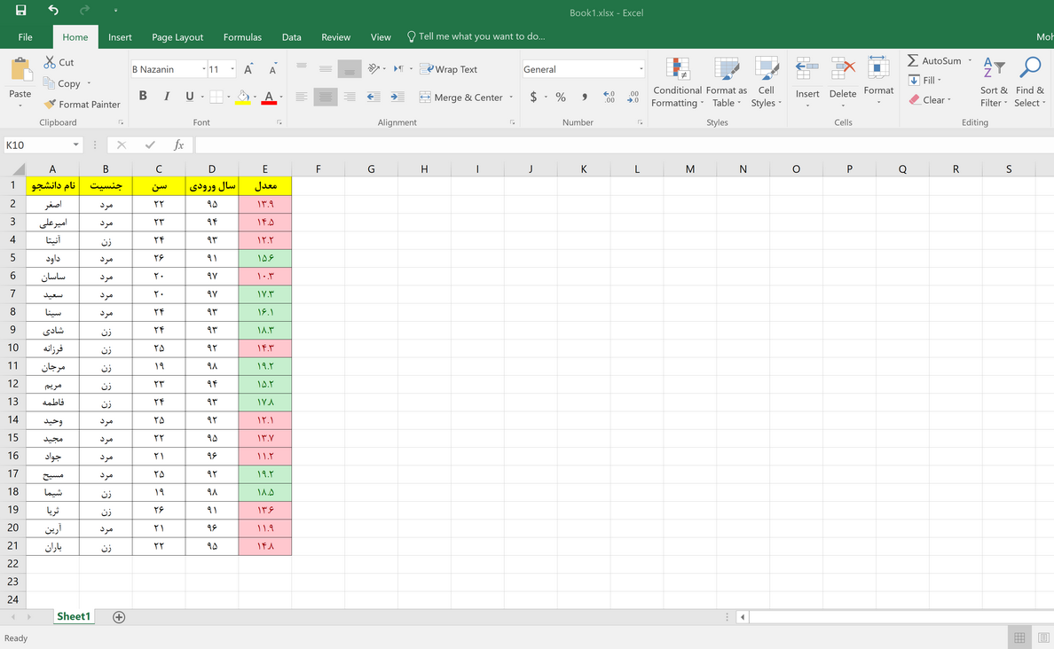Select the Format Painter tool
1054x649 pixels.
[83, 104]
